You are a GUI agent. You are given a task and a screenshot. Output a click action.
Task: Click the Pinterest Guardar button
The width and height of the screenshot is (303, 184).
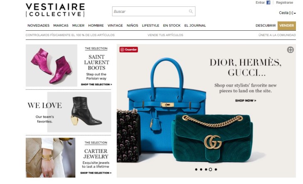click(128, 49)
